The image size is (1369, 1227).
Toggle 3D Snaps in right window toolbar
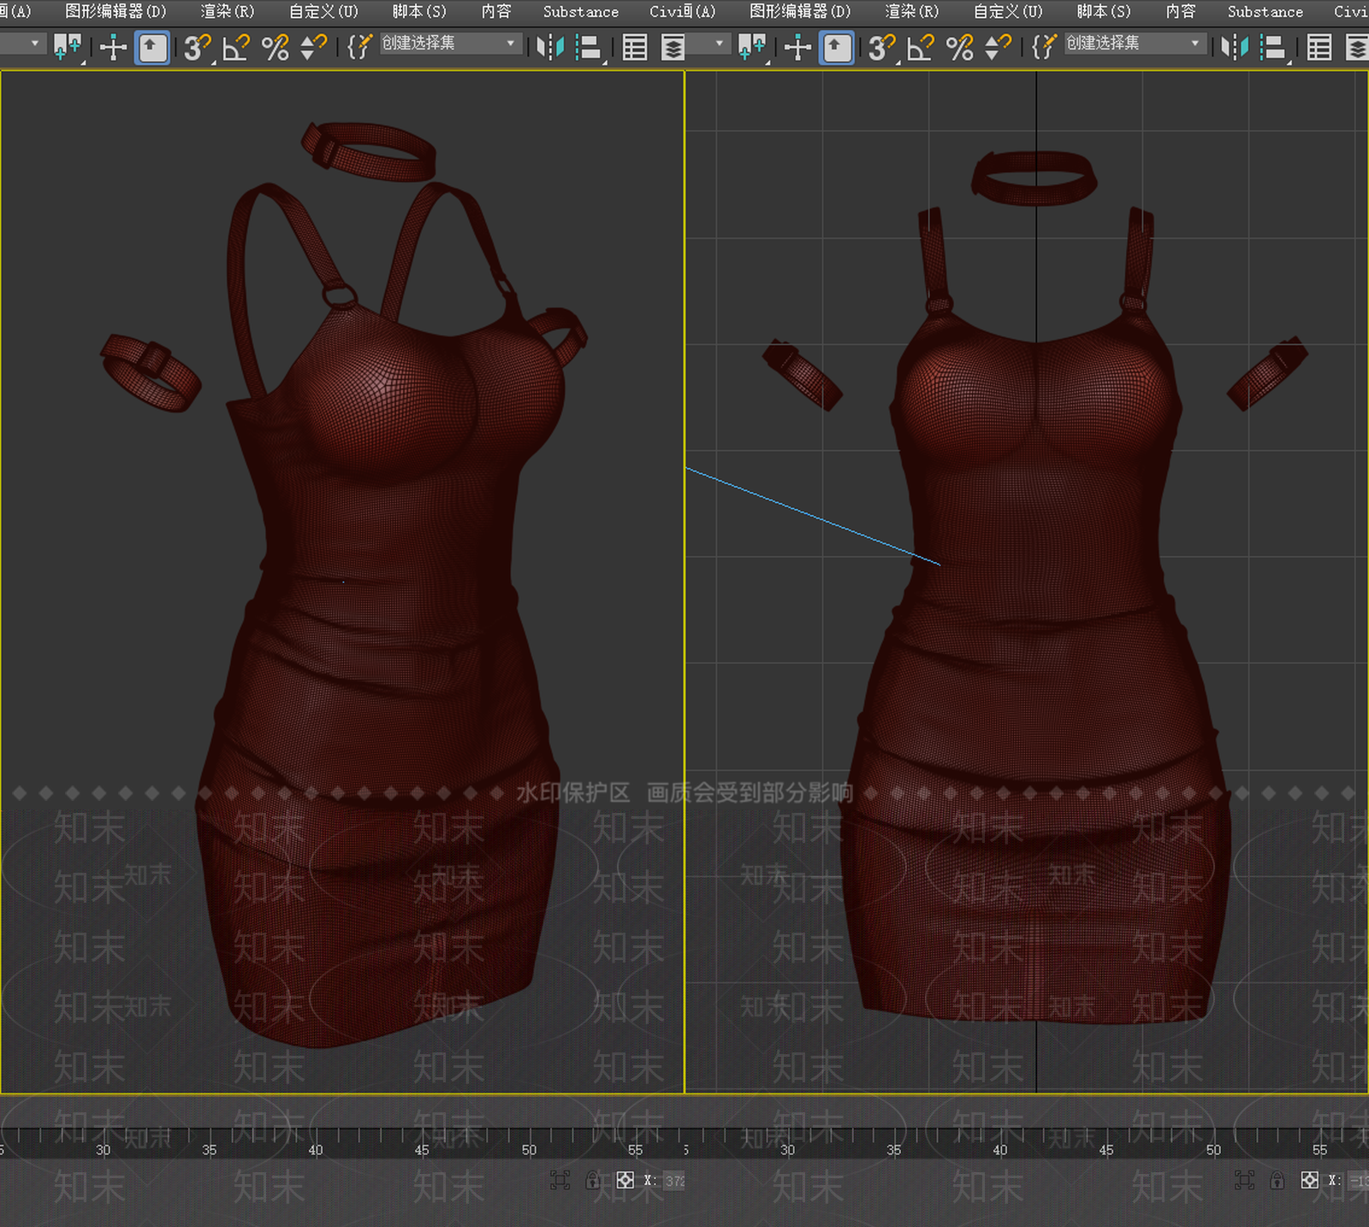[x=881, y=47]
